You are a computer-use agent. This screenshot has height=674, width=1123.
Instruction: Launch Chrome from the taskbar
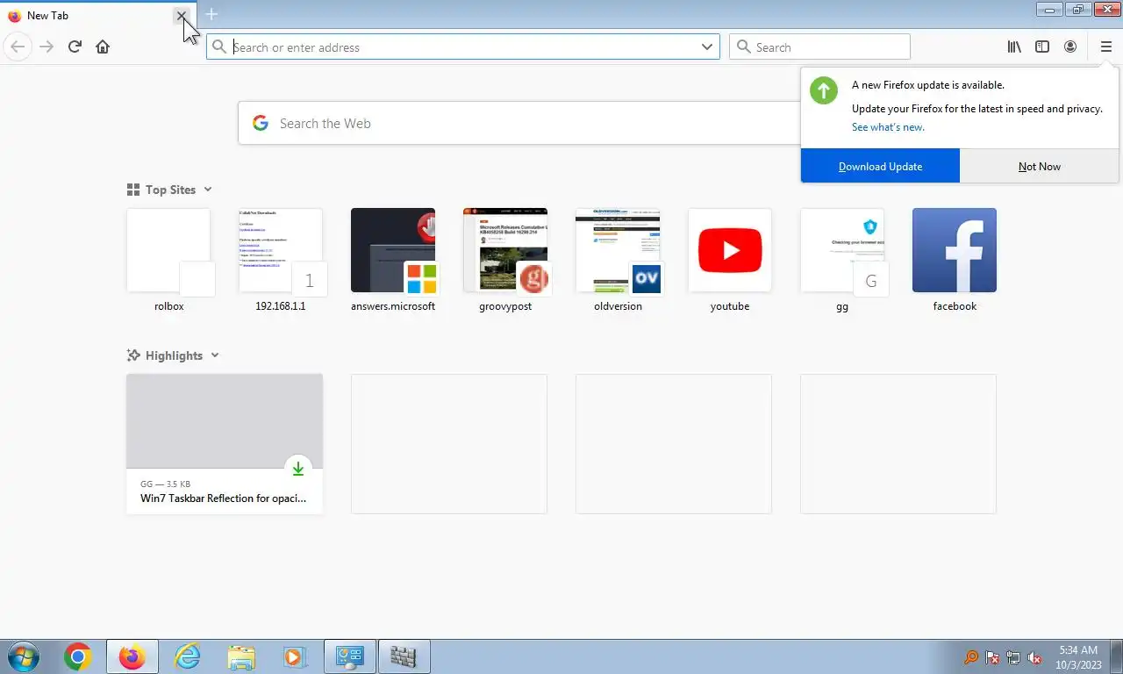77,656
